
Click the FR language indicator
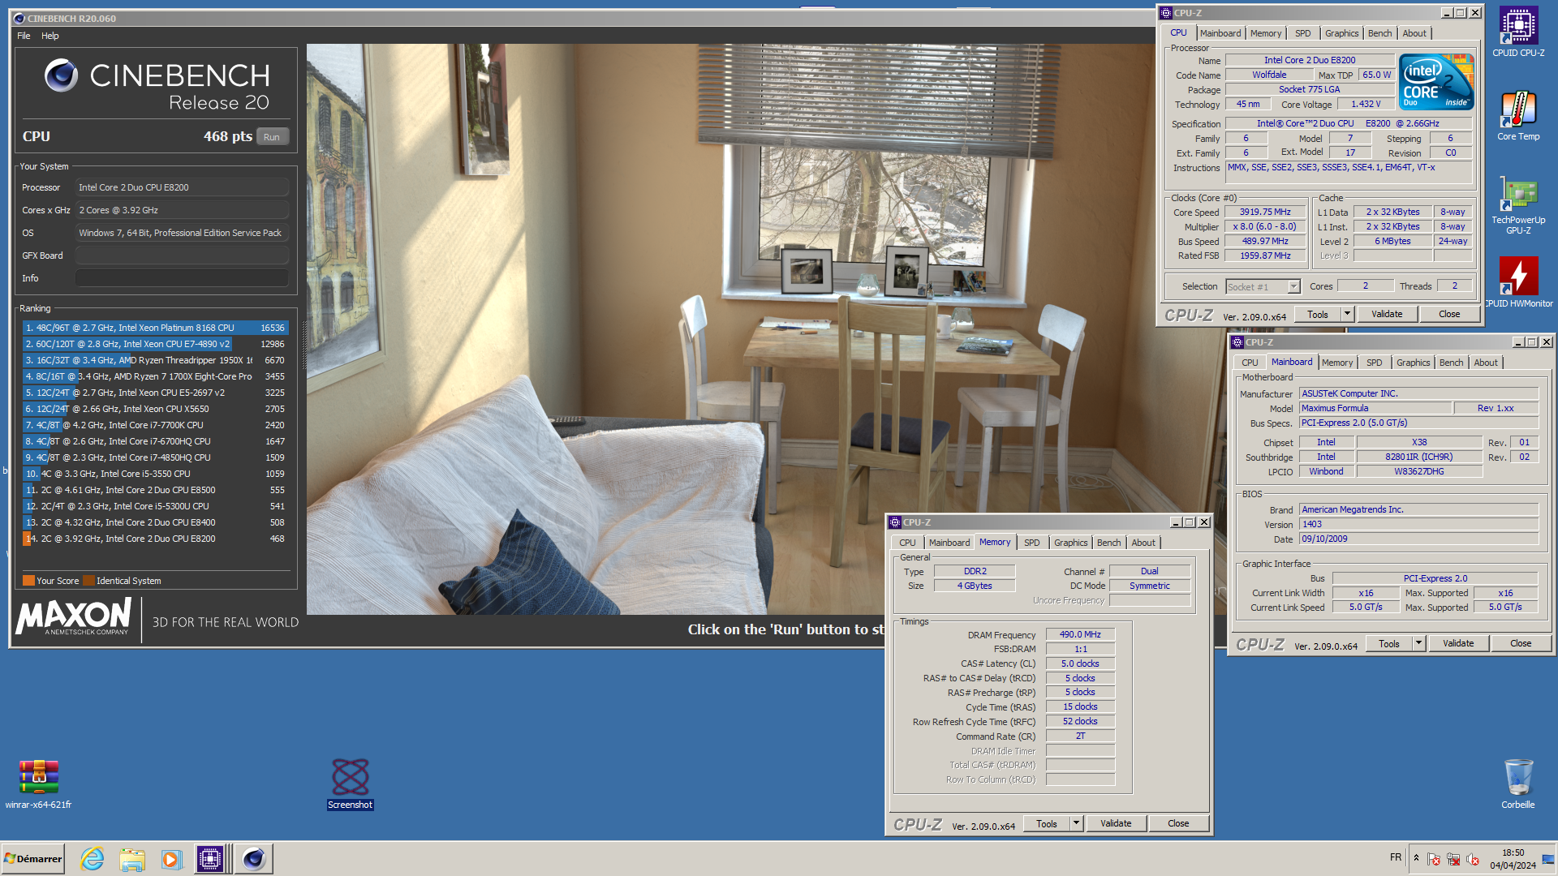pyautogui.click(x=1396, y=857)
